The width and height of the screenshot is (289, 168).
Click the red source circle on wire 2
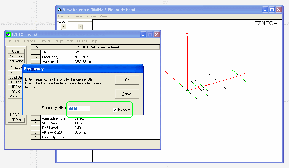198,88
